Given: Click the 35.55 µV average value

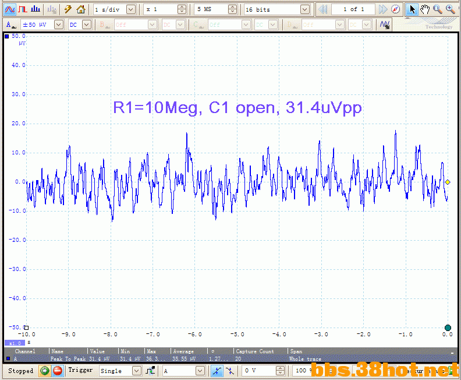Looking at the screenshot, I should pos(183,359).
